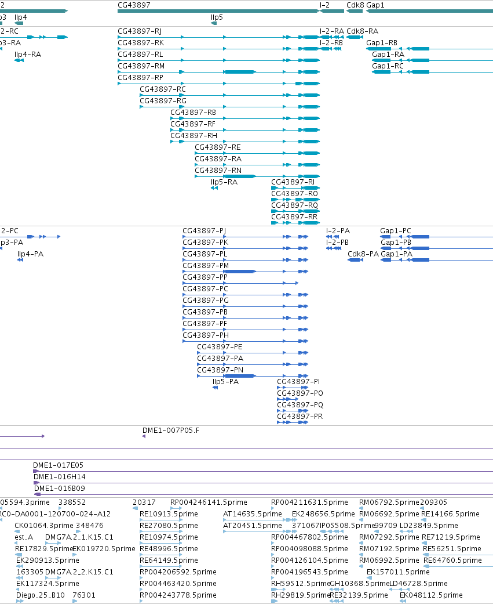Click protein CG43897-PP
Image resolution: width=493 pixels, height=604 pixels.
click(x=205, y=277)
